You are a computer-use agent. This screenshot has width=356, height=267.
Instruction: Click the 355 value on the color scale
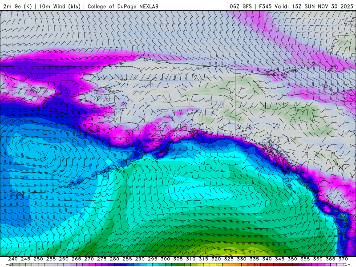tap(305, 259)
